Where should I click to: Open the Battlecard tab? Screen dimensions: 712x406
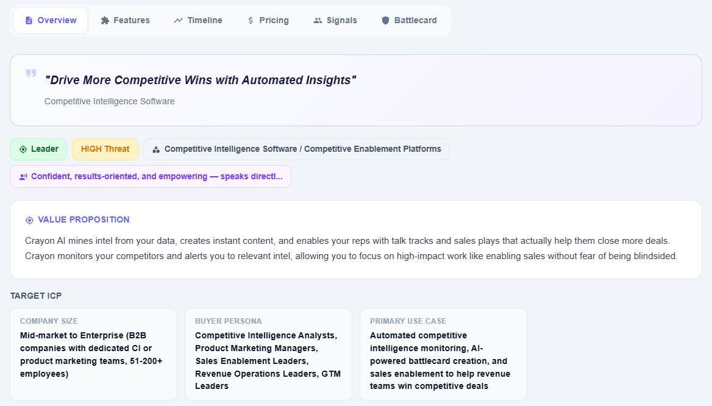(409, 20)
